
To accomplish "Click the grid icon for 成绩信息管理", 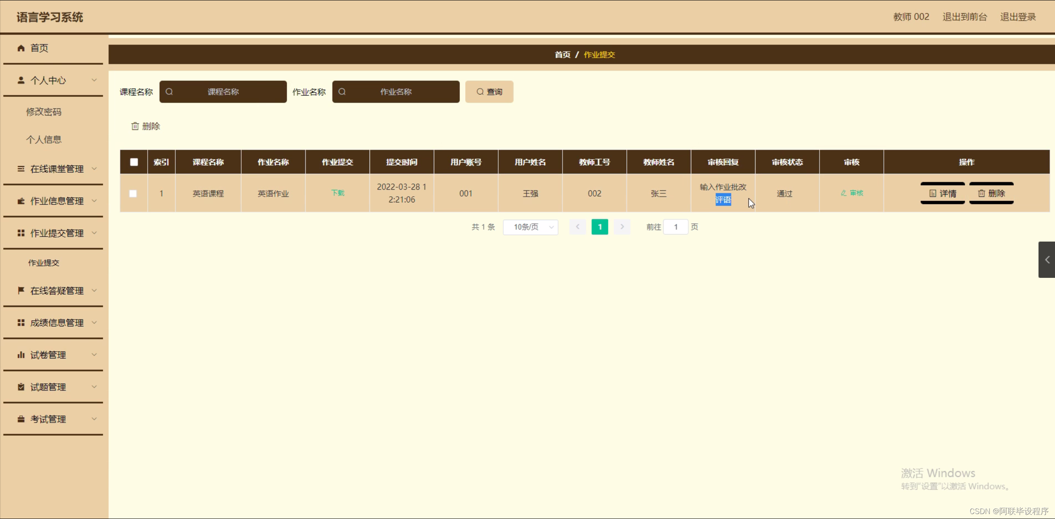I will [21, 322].
